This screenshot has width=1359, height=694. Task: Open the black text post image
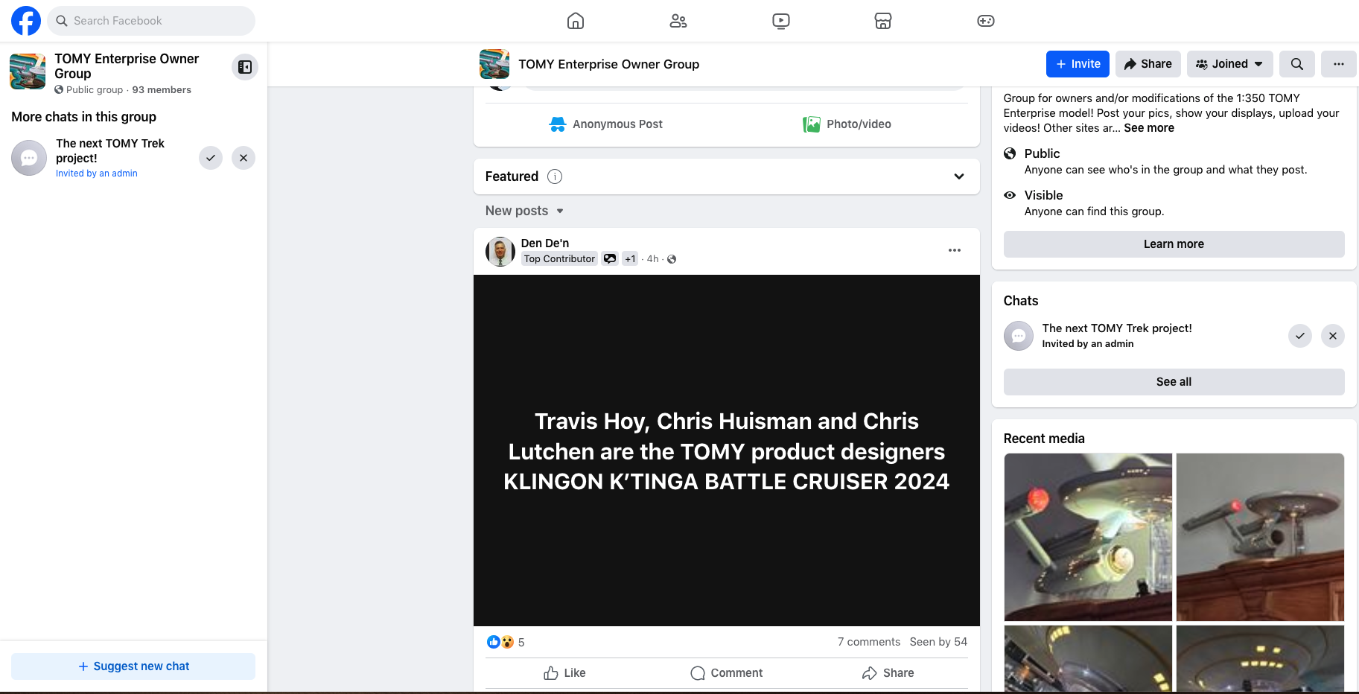(727, 451)
